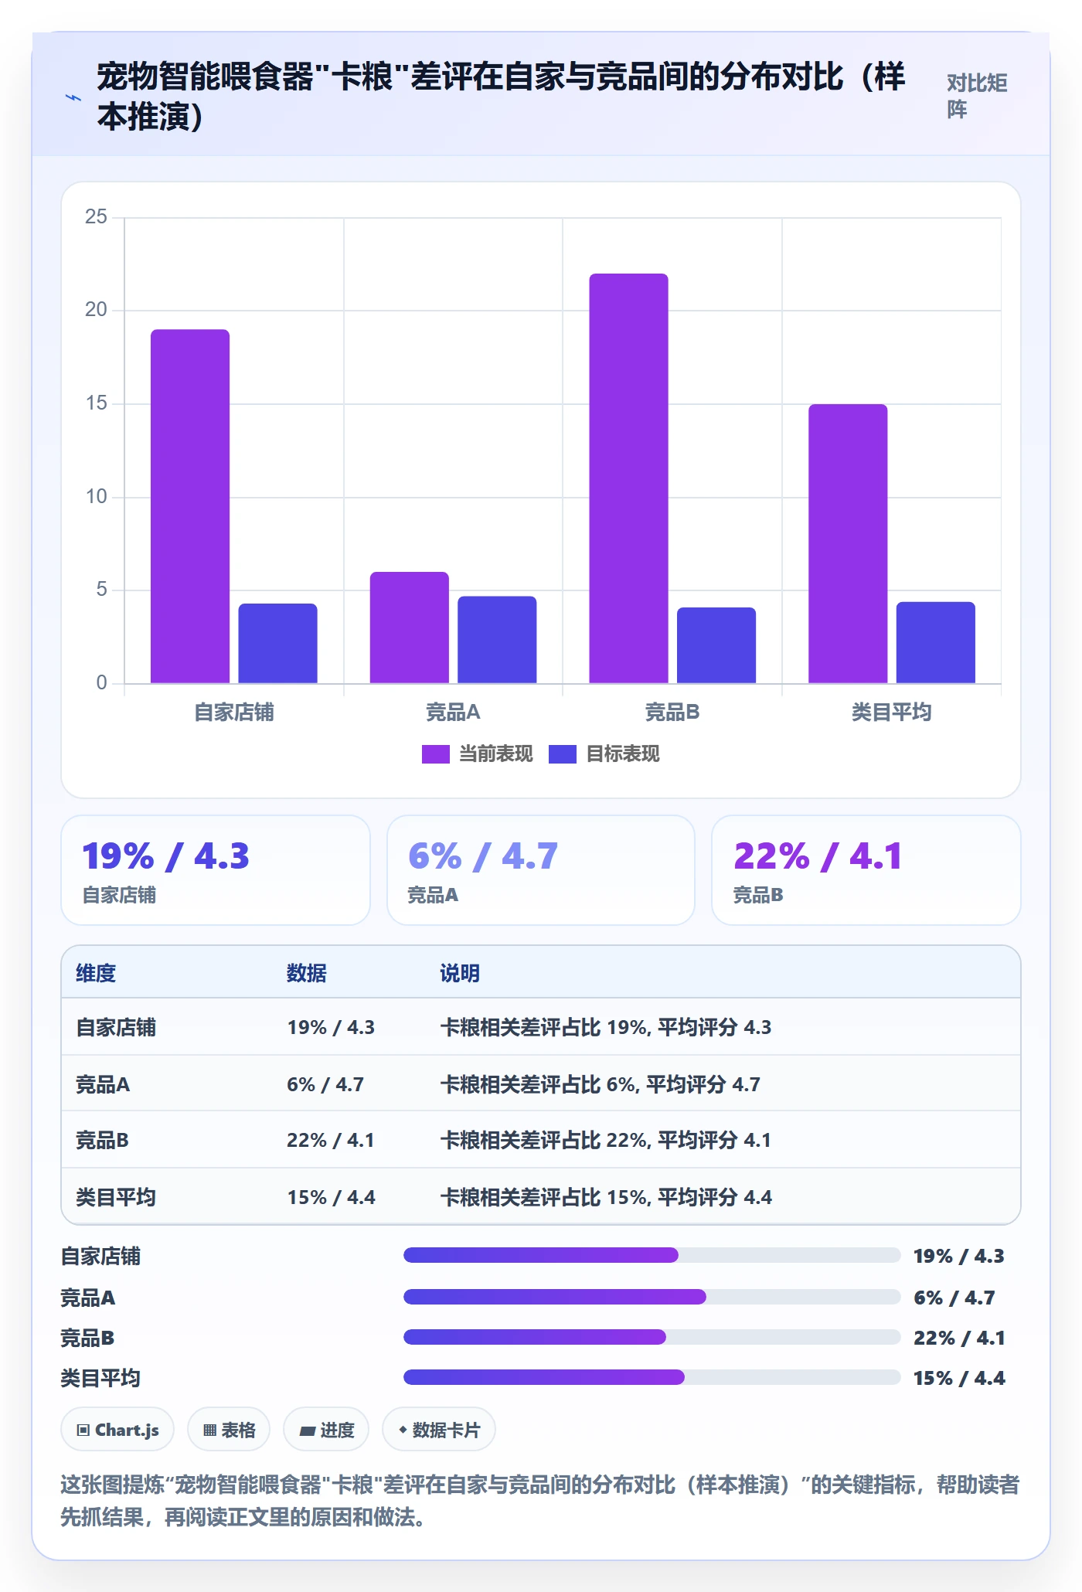Screen dimensions: 1082x1592
Task: Click the 19% / 4.3 progress value
Action: coord(959,1256)
